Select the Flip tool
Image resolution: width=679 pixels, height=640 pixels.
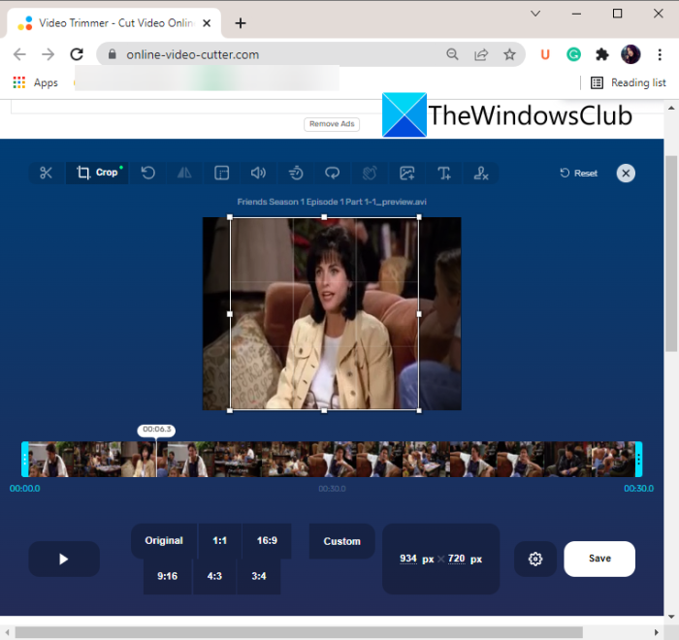point(184,173)
